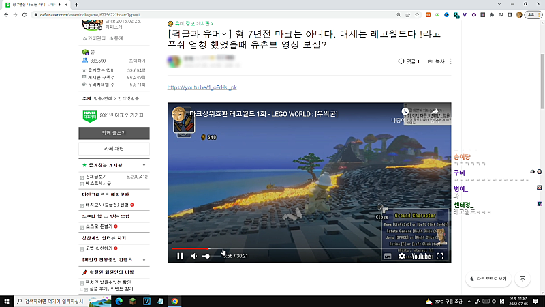
Task: Click the red video progress bar
Action: click(x=191, y=248)
